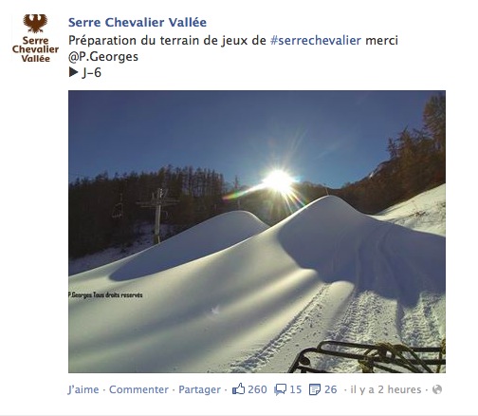Click the P.Georges copyright watermark on photo
The image size is (478, 416).
click(105, 295)
